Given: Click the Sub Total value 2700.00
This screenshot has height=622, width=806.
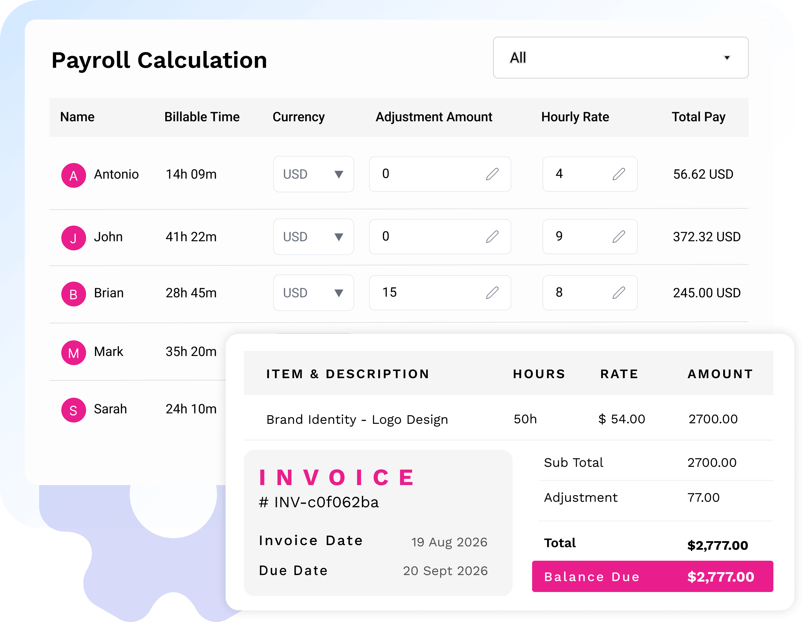Looking at the screenshot, I should tap(711, 462).
